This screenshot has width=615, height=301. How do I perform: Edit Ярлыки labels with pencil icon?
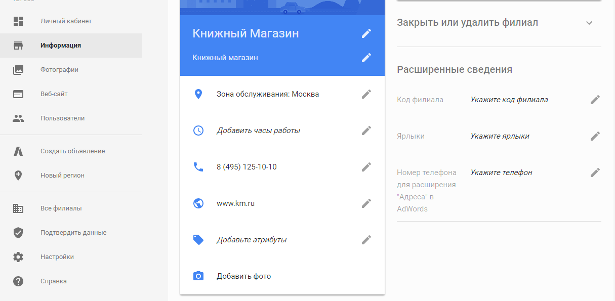pos(595,136)
